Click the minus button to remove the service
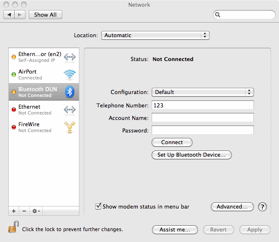The image size is (279, 242). coord(24,211)
